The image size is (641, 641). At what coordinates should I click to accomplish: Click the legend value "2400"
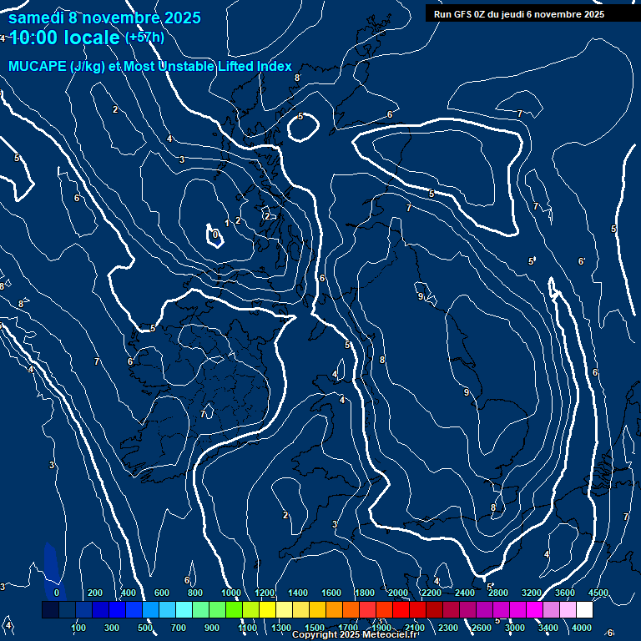tap(465, 593)
